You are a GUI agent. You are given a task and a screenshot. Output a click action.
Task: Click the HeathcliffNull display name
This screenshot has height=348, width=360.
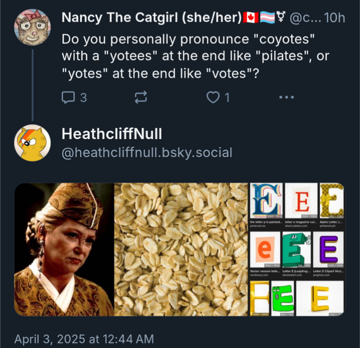click(x=112, y=134)
